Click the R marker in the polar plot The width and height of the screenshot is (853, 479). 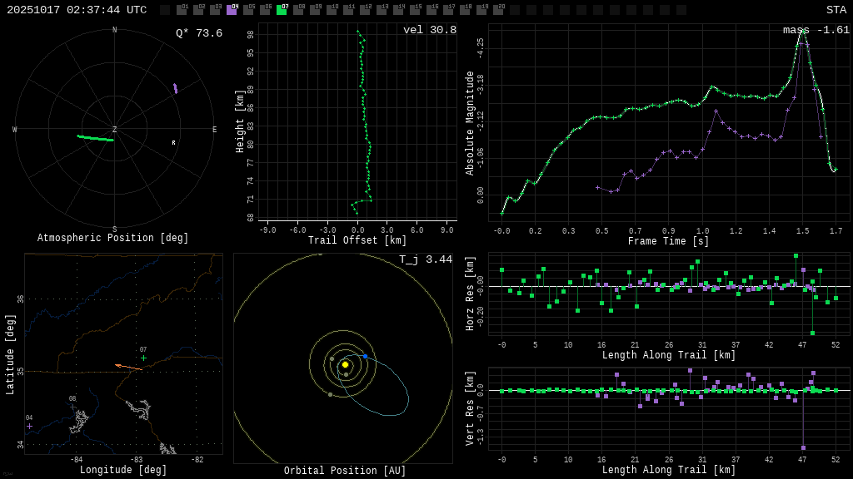[173, 143]
